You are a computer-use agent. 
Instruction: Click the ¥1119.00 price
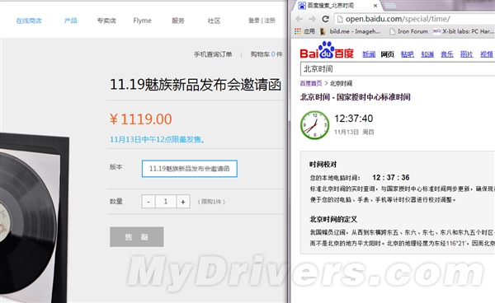pyautogui.click(x=141, y=119)
